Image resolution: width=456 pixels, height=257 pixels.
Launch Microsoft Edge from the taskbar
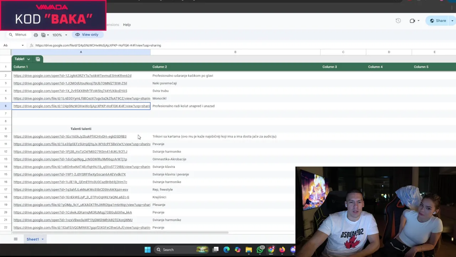[x=227, y=250]
